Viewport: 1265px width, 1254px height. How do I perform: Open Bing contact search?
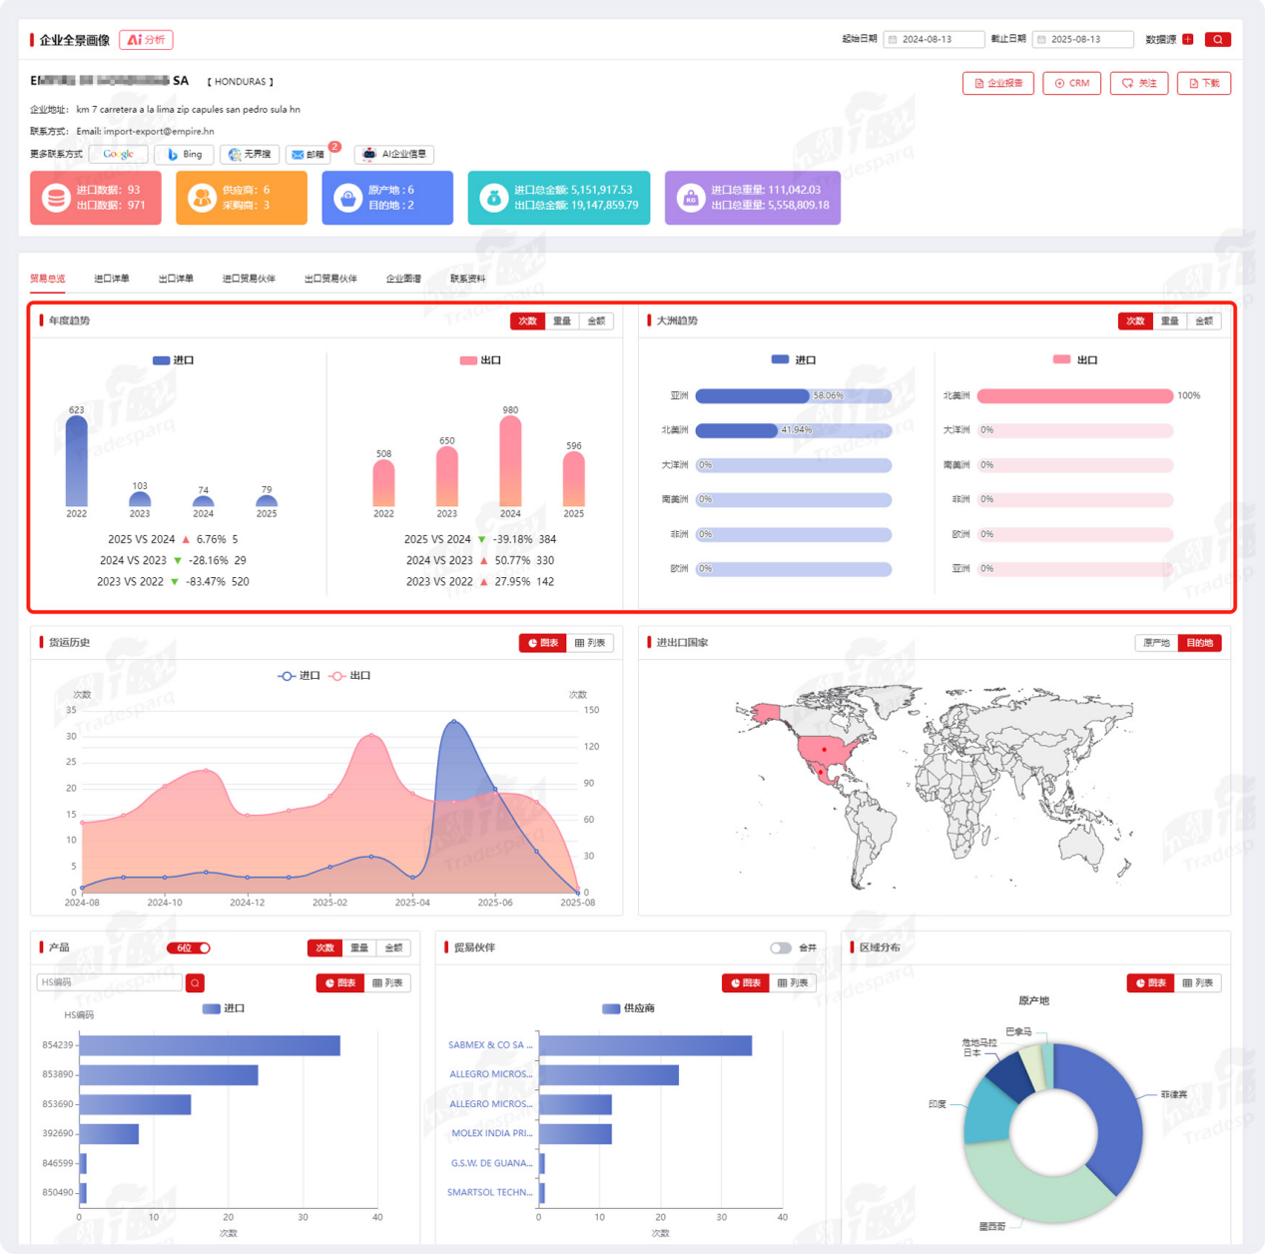click(x=184, y=155)
